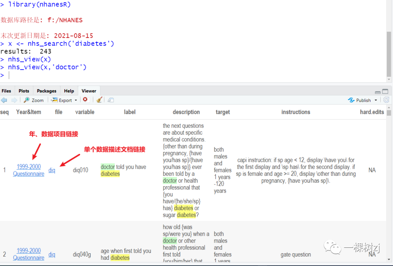Open the diq link in row 1

[52, 170]
